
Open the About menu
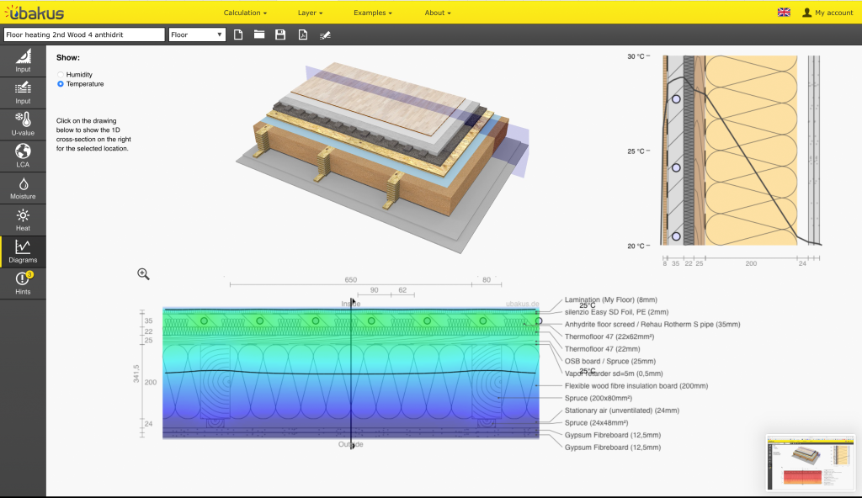(438, 13)
